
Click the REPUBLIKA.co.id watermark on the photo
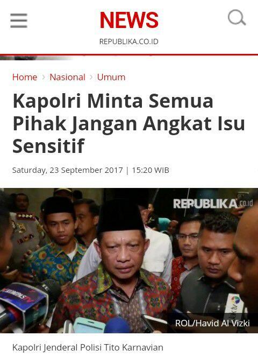tap(213, 204)
